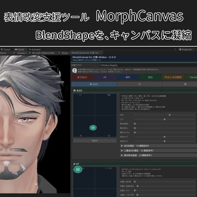Viewport: 197px width, 197px height.
Task: Click the seventh eye slider handle at mid-track
Action: pos(164,141)
